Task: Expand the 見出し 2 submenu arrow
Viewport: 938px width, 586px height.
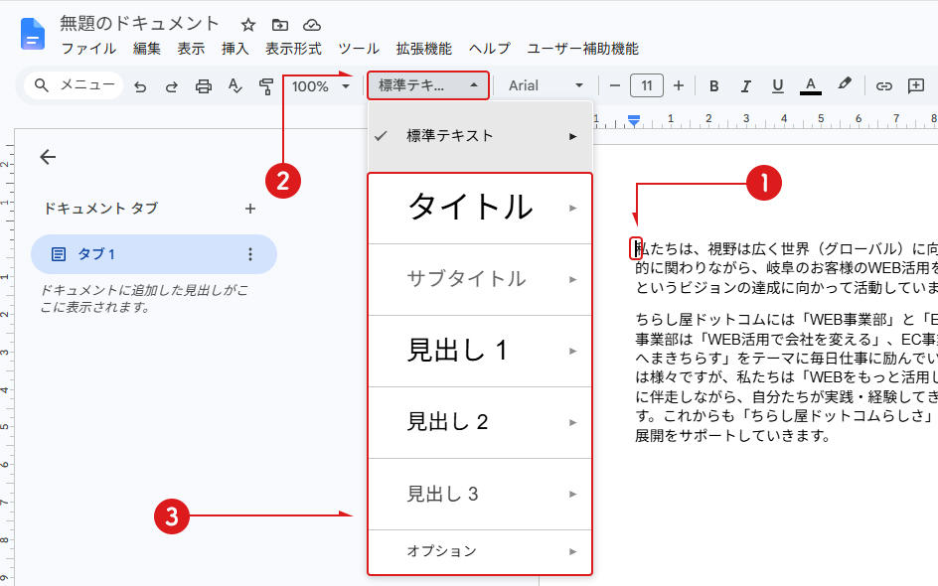Action: 572,423
